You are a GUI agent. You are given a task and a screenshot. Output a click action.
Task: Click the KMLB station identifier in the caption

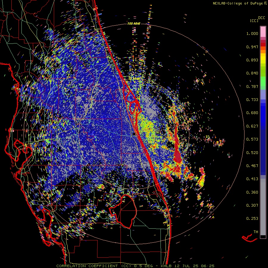pyautogui.click(x=166, y=266)
